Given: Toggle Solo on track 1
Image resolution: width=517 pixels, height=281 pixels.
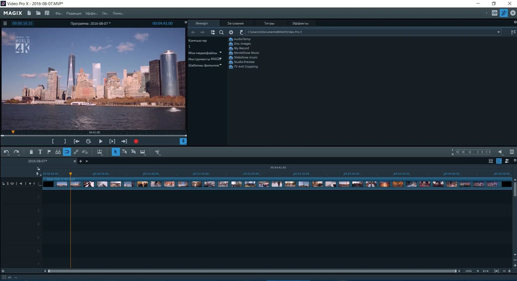Looking at the screenshot, I should [x=8, y=183].
